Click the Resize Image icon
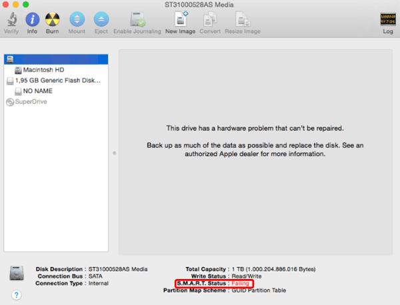This screenshot has width=400, height=305. [243, 19]
